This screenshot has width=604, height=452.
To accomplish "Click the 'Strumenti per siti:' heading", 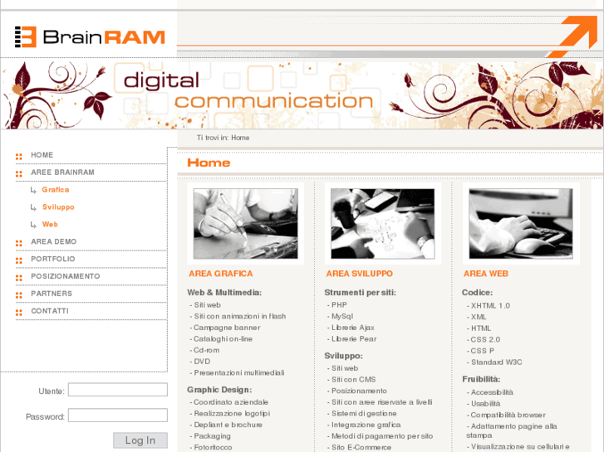I will pyautogui.click(x=361, y=293).
